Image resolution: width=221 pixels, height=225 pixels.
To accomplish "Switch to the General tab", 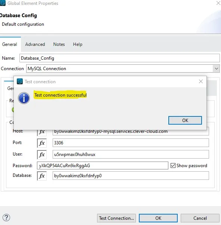I will [x=9, y=44].
